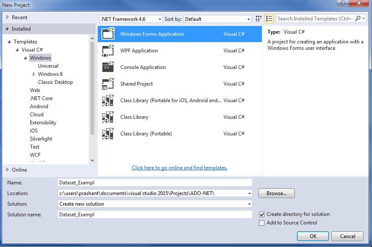Open the Location path dropdown arrow
The width and height of the screenshot is (372, 247).
pos(249,193)
